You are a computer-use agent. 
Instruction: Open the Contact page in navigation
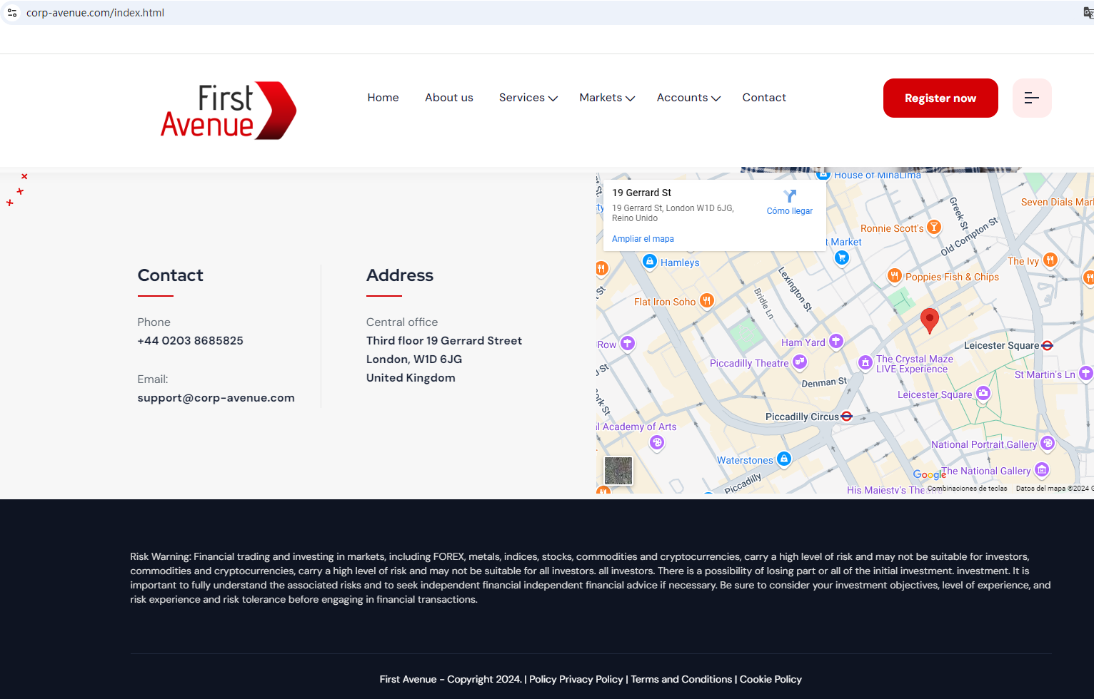[x=763, y=98]
